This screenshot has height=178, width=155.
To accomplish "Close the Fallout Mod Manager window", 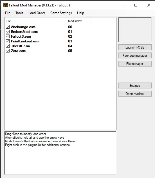I will pos(149,5).
